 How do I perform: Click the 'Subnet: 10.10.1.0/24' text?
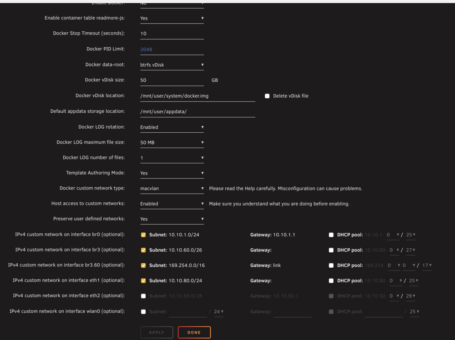click(174, 235)
